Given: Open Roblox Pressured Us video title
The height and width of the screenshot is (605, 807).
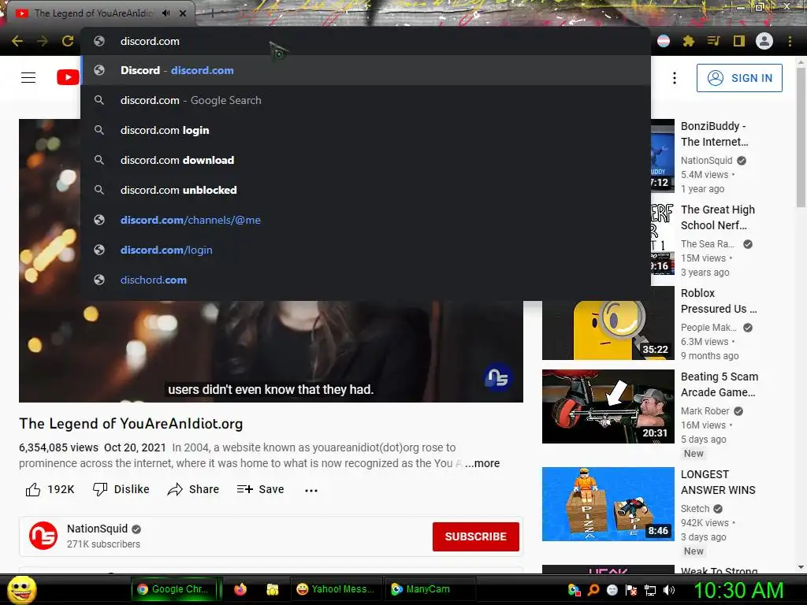Looking at the screenshot, I should point(719,301).
